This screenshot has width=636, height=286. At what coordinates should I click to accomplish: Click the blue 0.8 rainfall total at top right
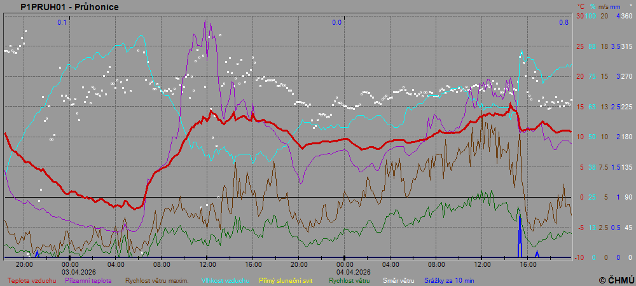click(563, 22)
